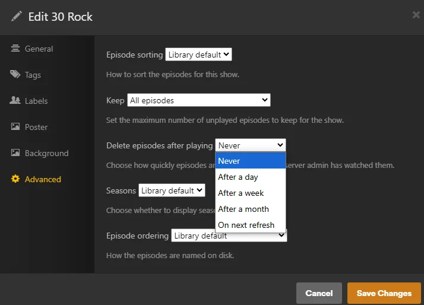The width and height of the screenshot is (424, 305).
Task: Open the Episode ordering dropdown
Action: pos(229,236)
